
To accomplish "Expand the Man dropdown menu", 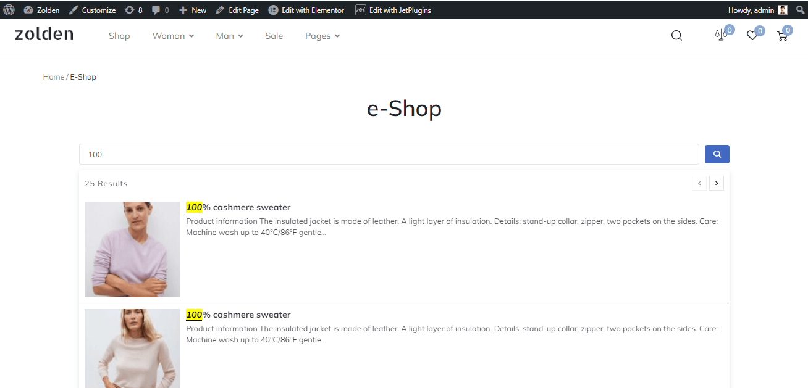I will coord(229,36).
